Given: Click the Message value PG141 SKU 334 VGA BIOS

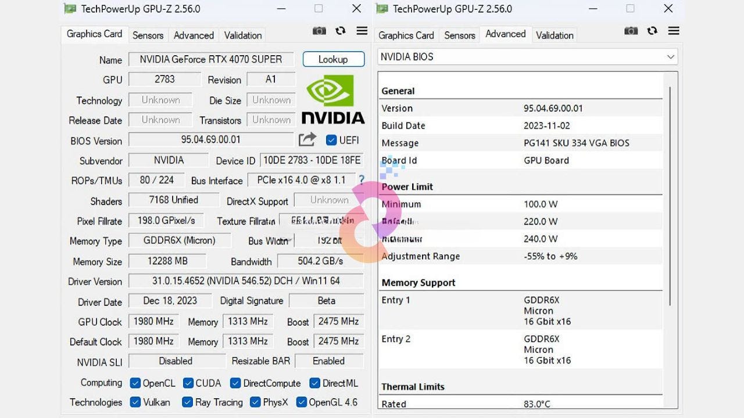Looking at the screenshot, I should (x=577, y=143).
